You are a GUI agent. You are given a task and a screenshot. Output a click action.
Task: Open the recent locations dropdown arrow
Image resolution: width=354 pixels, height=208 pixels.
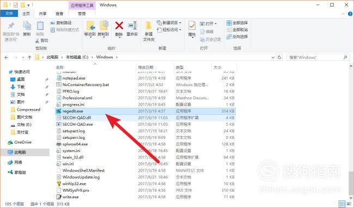pos(23,58)
